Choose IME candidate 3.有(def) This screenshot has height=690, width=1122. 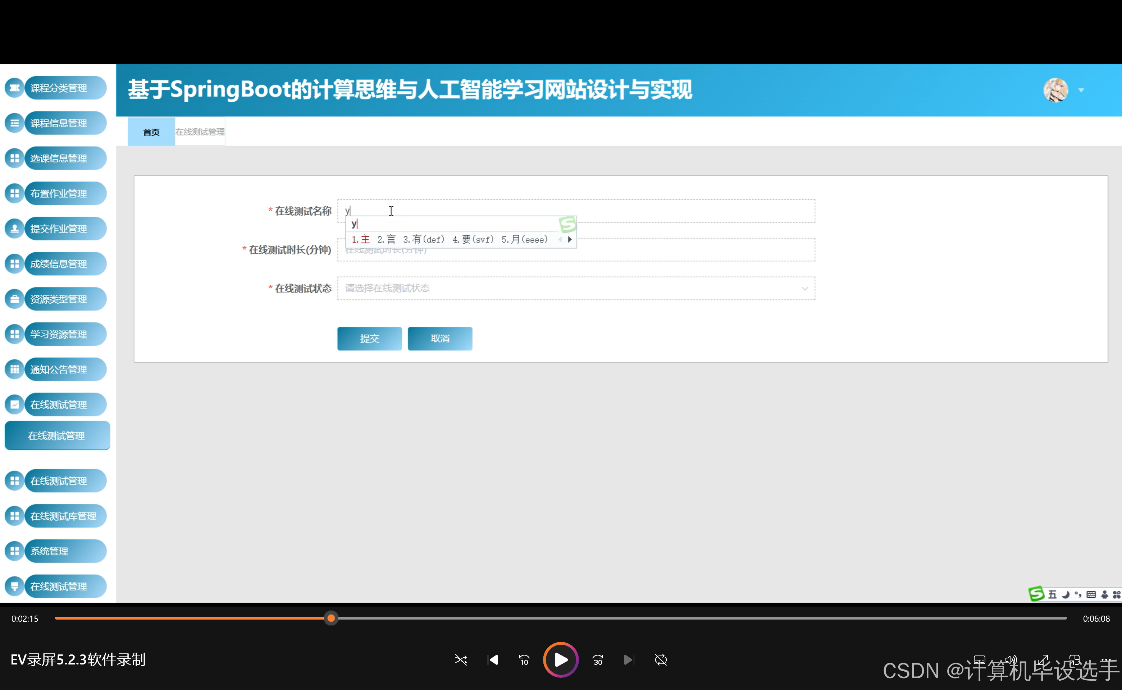click(423, 239)
